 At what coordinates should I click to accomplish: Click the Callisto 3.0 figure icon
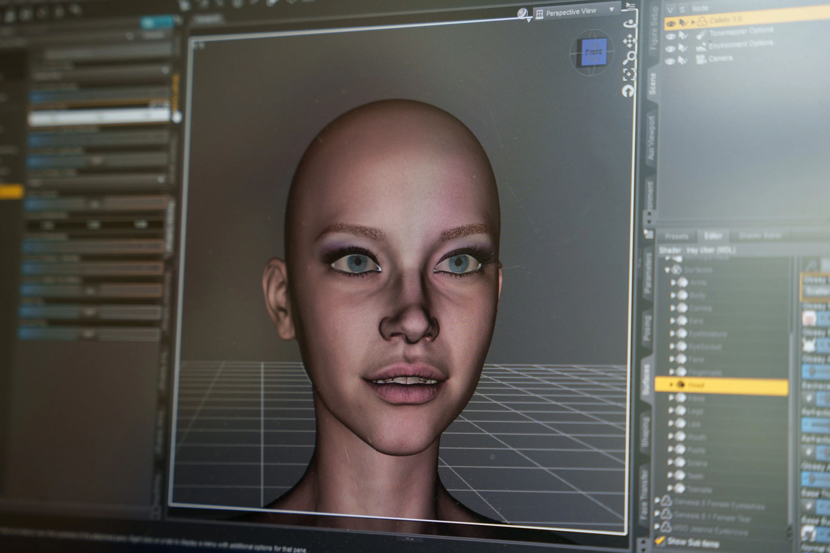coord(702,22)
